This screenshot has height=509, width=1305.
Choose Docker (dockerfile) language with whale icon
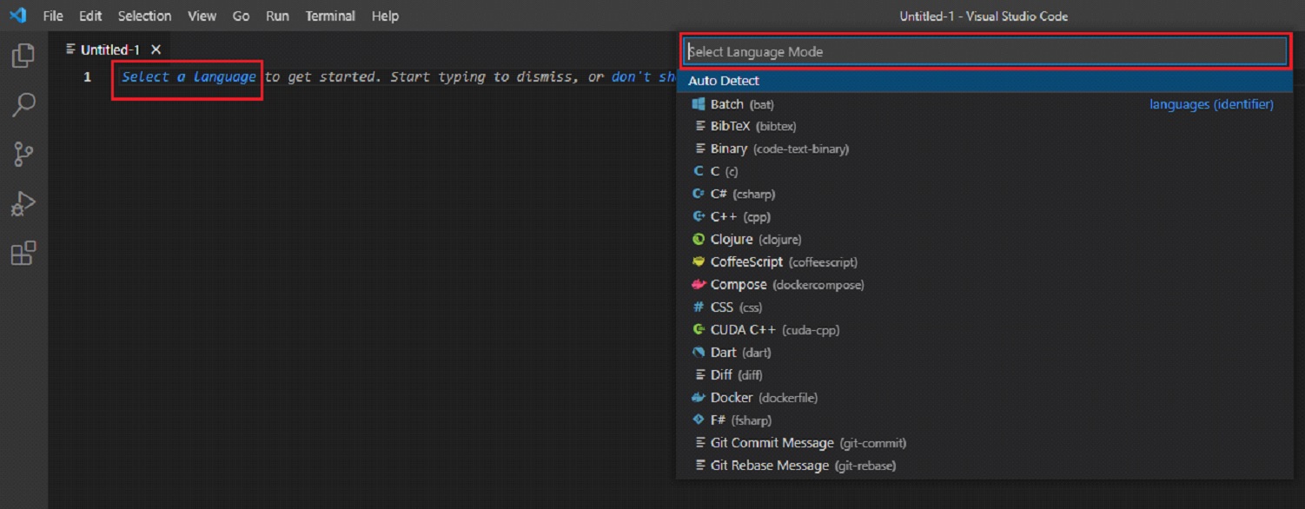[984, 398]
